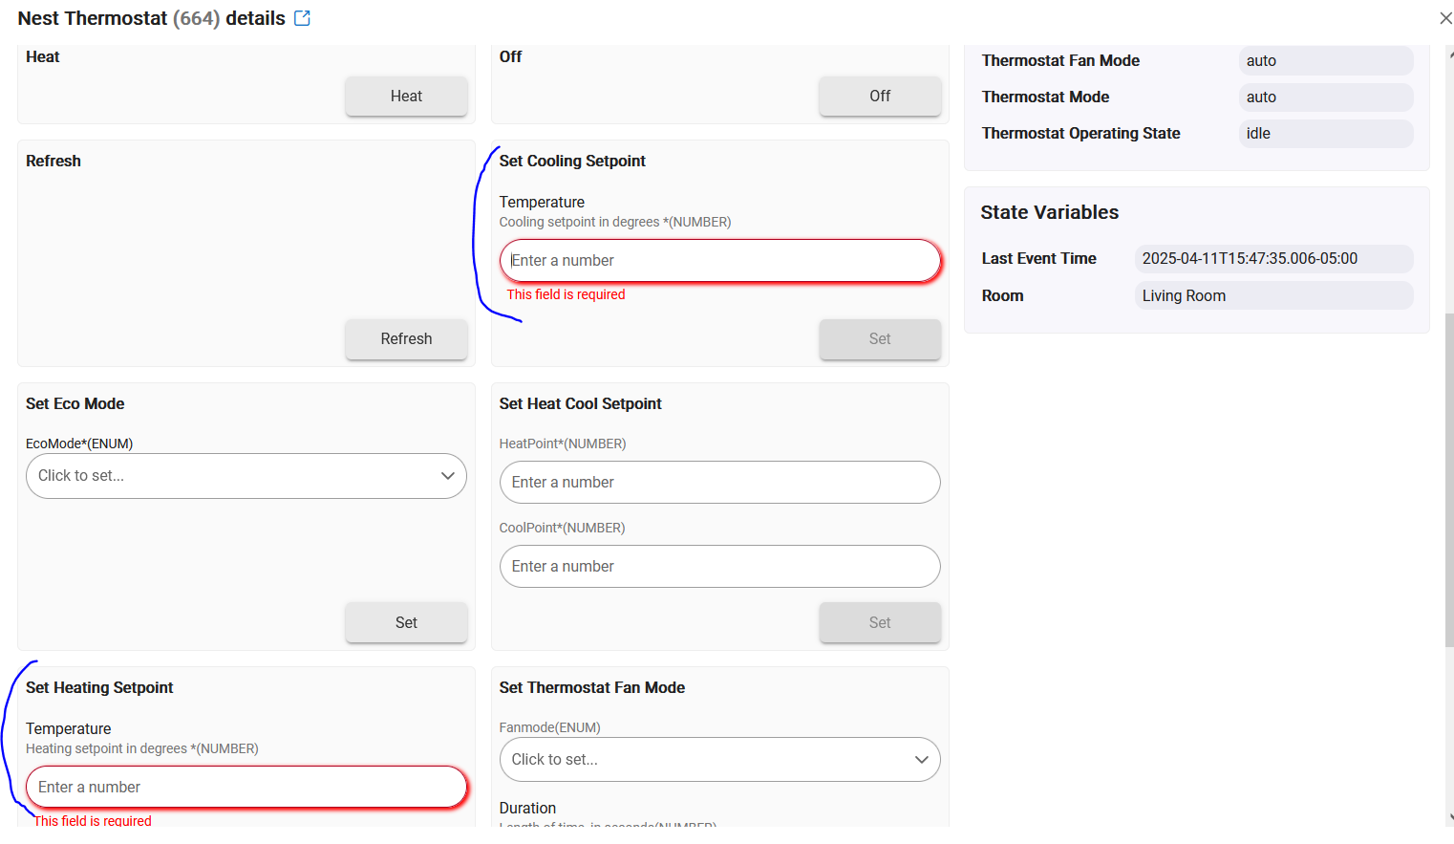1454x844 pixels.
Task: Expand the EcoMode dropdown chevron
Action: (447, 476)
